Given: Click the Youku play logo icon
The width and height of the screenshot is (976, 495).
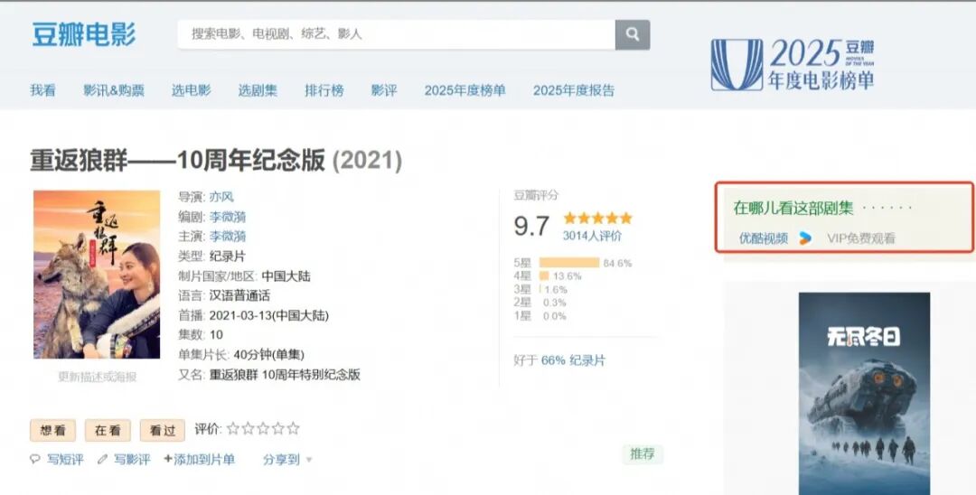Looking at the screenshot, I should [x=805, y=238].
